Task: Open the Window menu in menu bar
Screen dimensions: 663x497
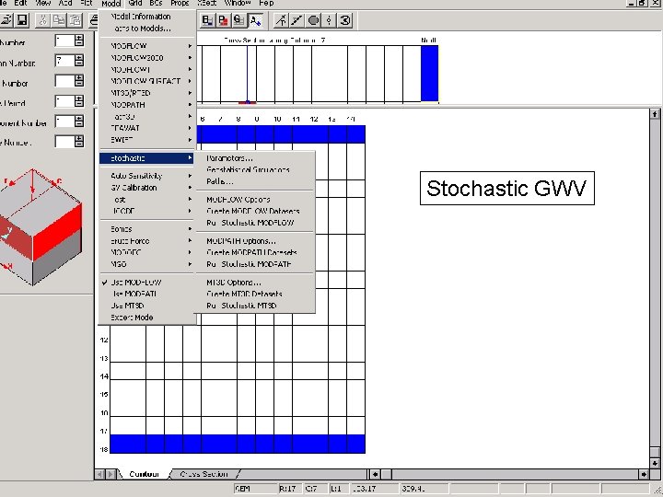Action: (238, 3)
